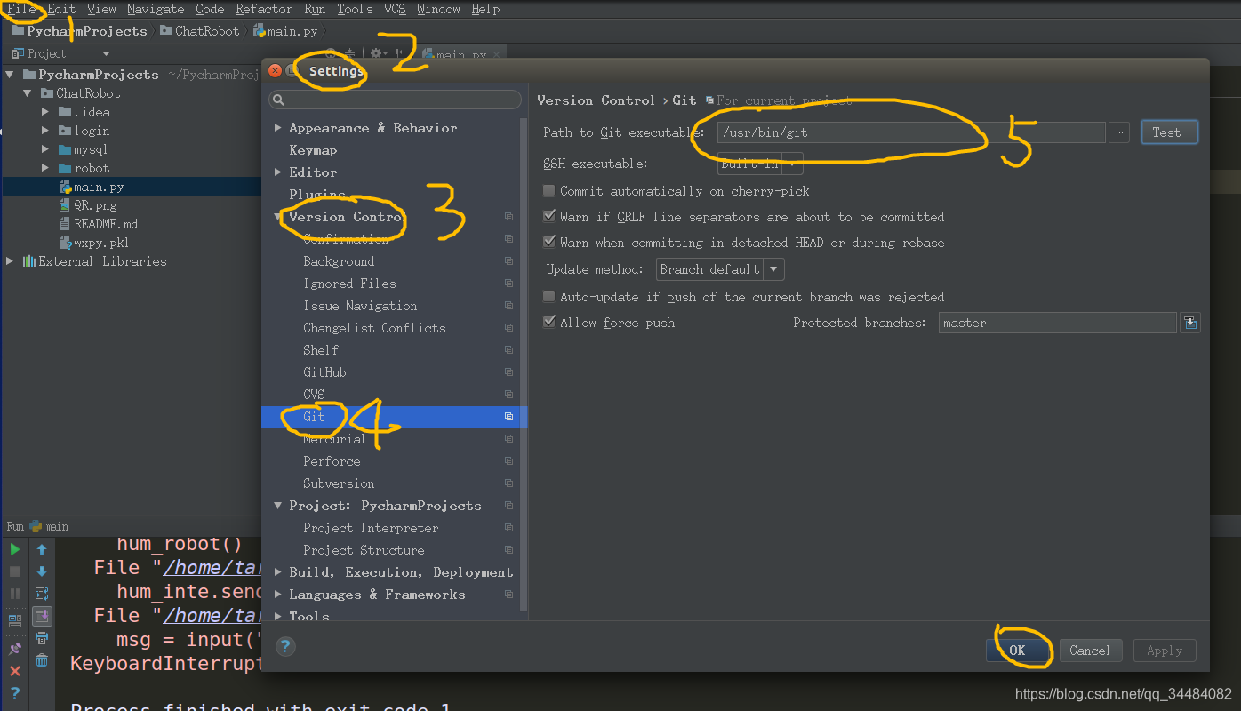Click the red X close icon in Run panel
Viewport: 1241px width, 711px height.
tap(15, 671)
